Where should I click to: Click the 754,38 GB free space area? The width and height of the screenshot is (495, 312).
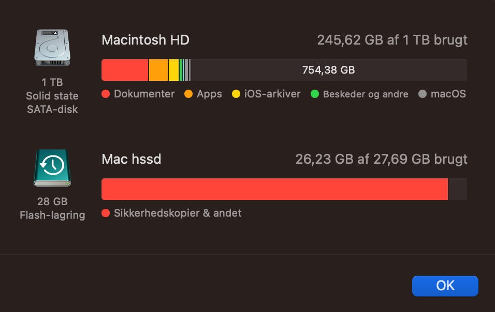(328, 70)
